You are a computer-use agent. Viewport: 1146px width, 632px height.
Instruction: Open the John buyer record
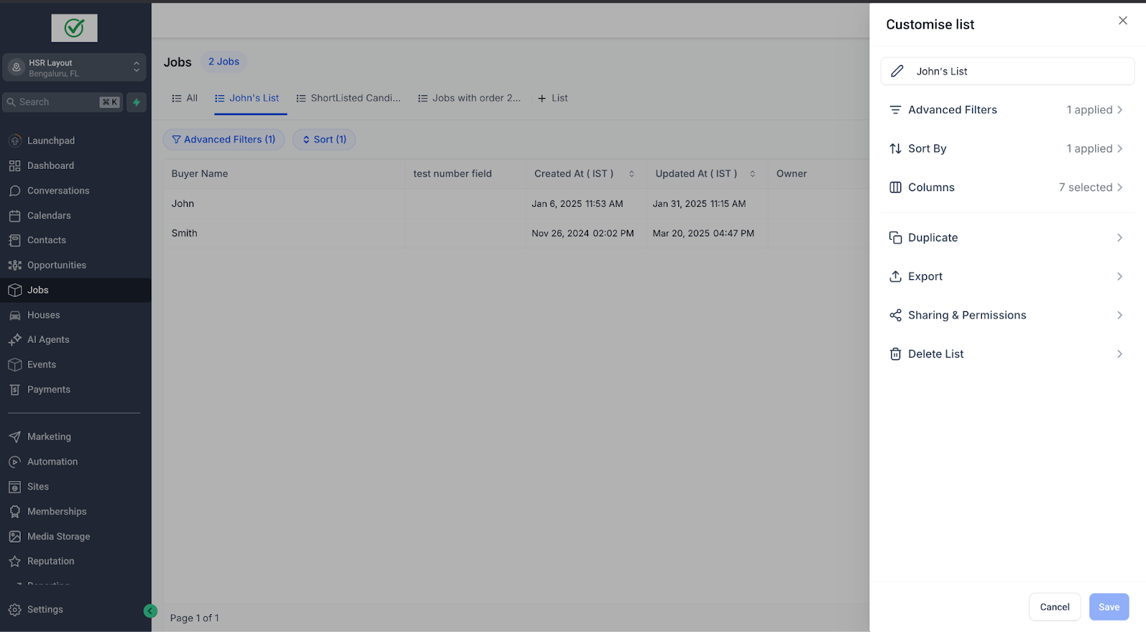[183, 204]
